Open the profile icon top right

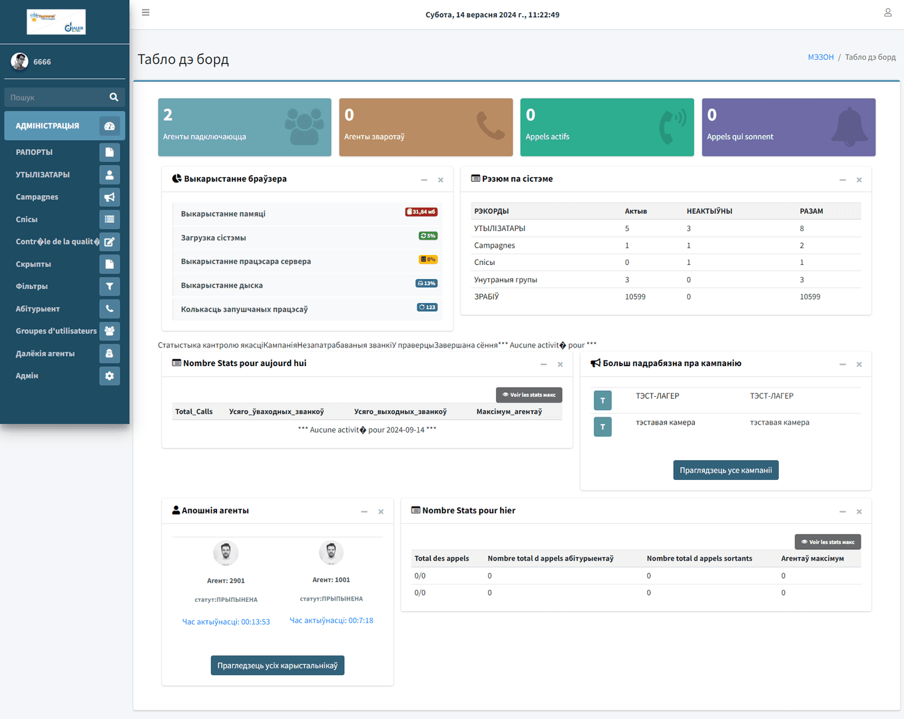pos(888,12)
